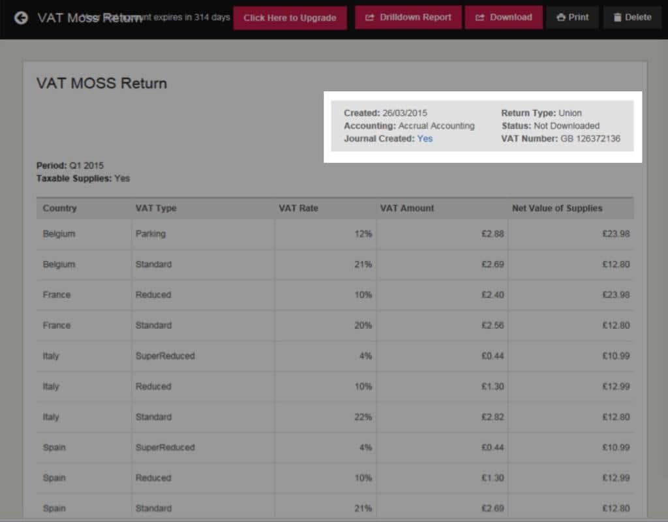Print the VAT MOSS return
This screenshot has height=522, width=668.
pos(573,18)
